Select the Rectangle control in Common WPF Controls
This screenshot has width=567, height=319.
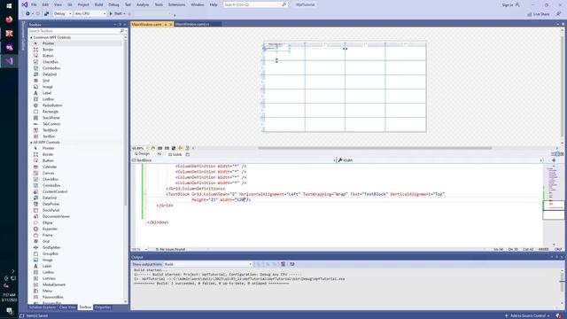[50, 112]
